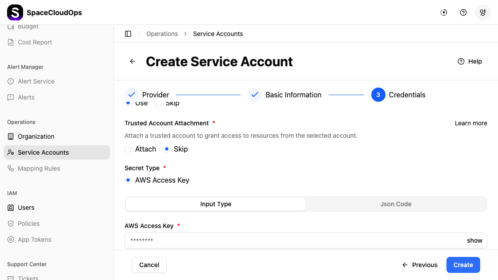The image size is (498, 280).
Task: Go back with the Previous button
Action: coord(420,265)
